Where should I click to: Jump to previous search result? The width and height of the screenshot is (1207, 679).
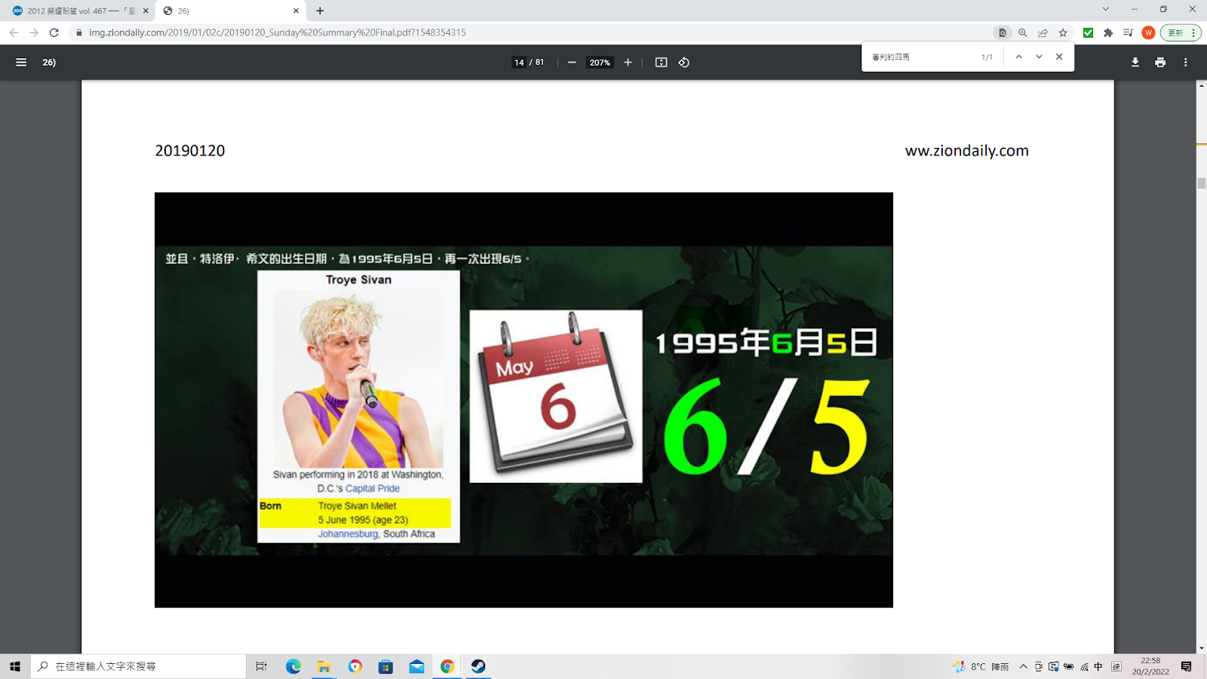point(1018,57)
